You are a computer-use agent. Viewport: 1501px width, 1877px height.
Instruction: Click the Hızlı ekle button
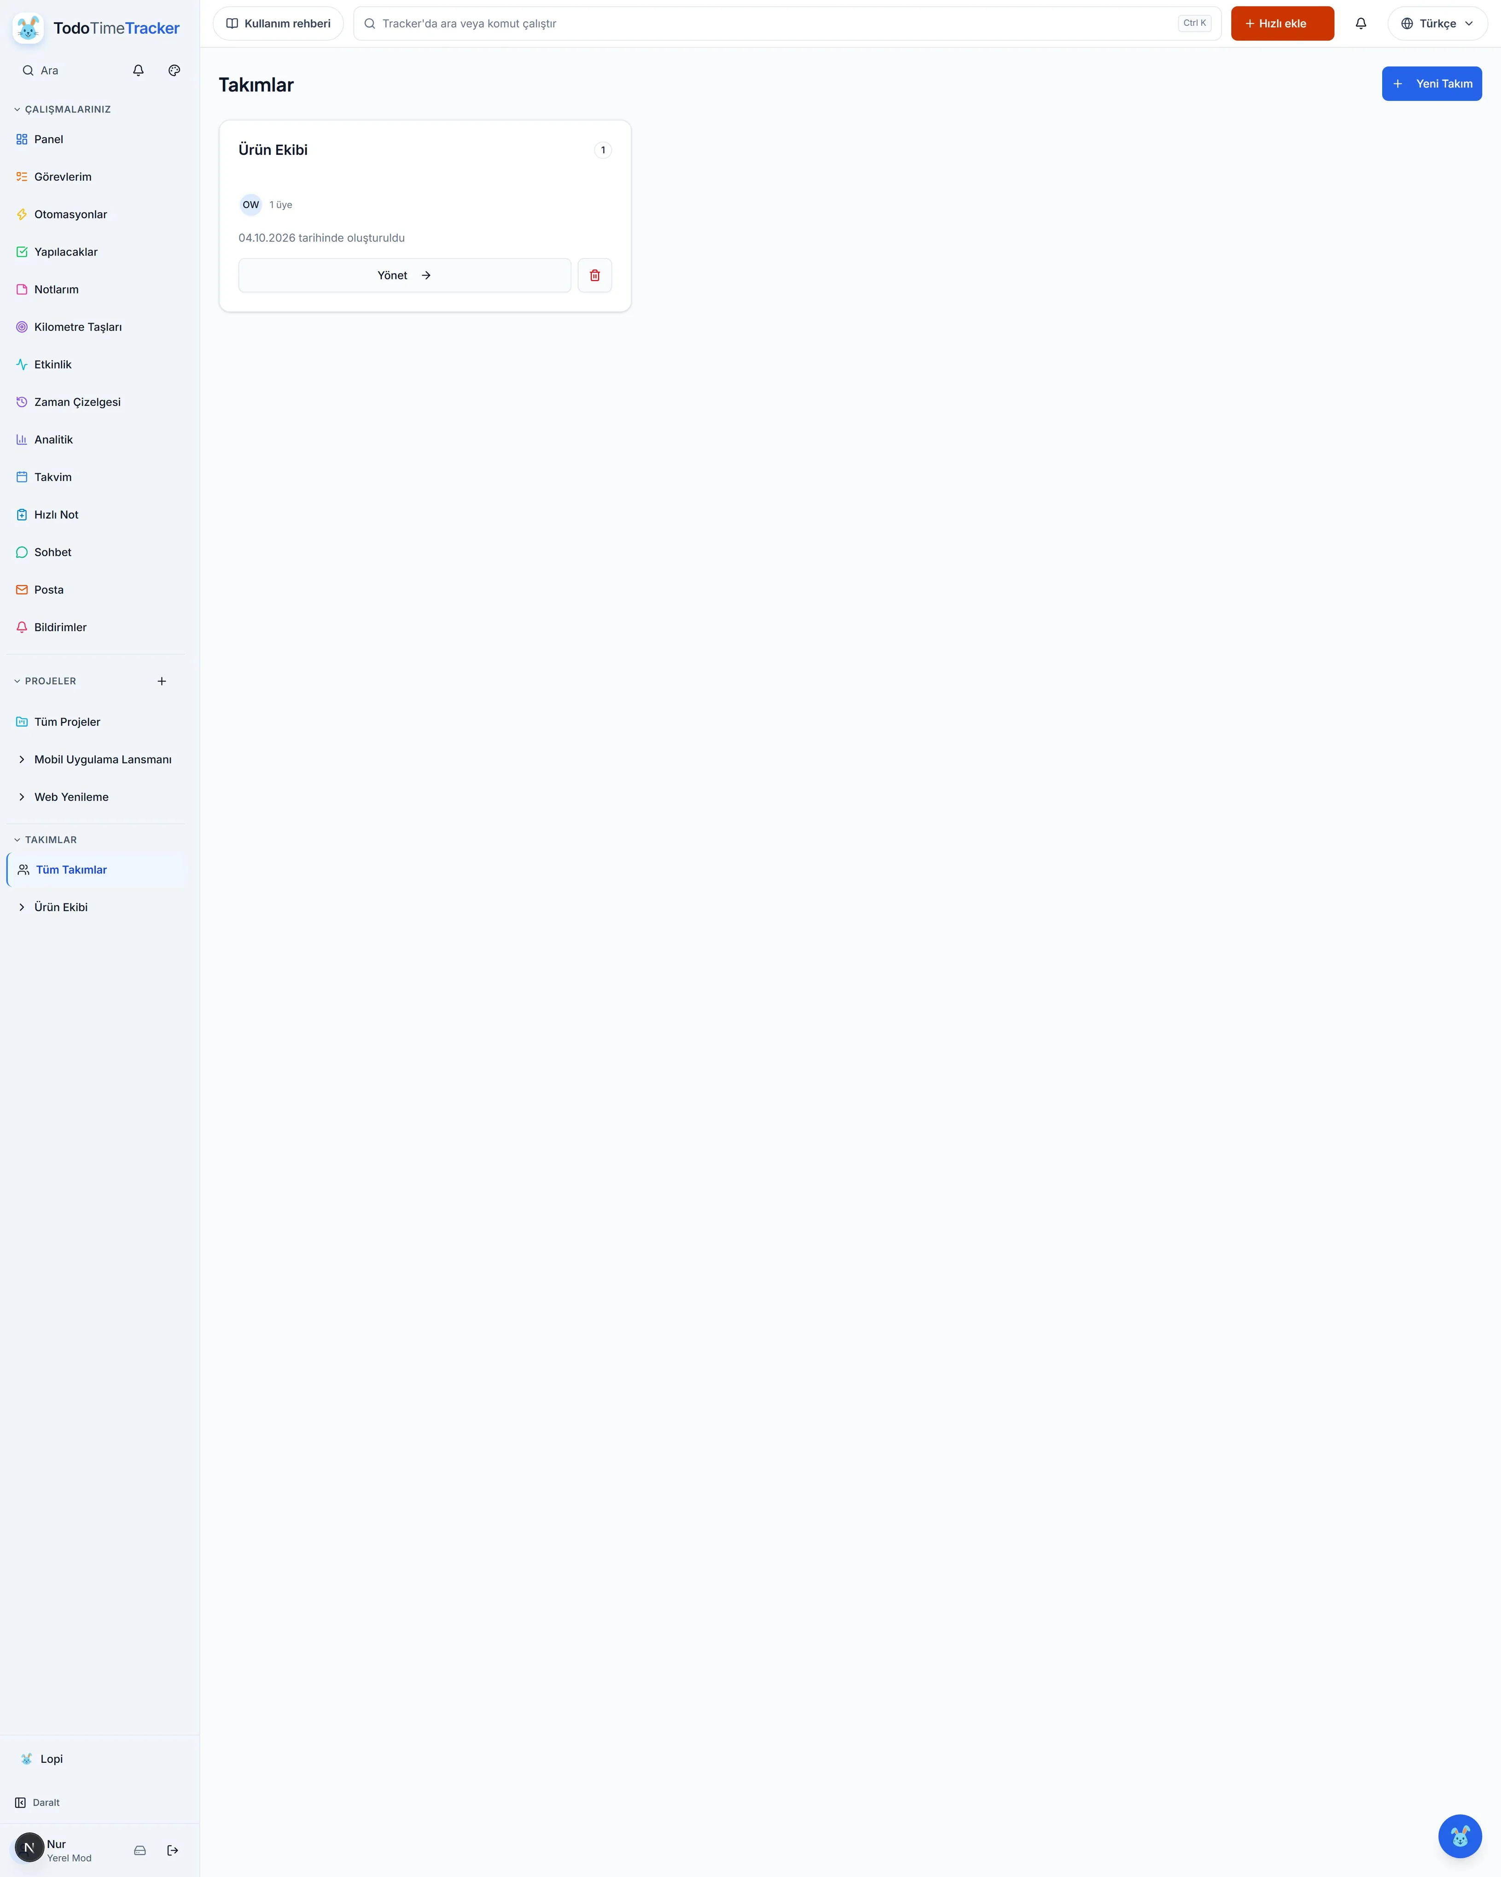[x=1282, y=23]
